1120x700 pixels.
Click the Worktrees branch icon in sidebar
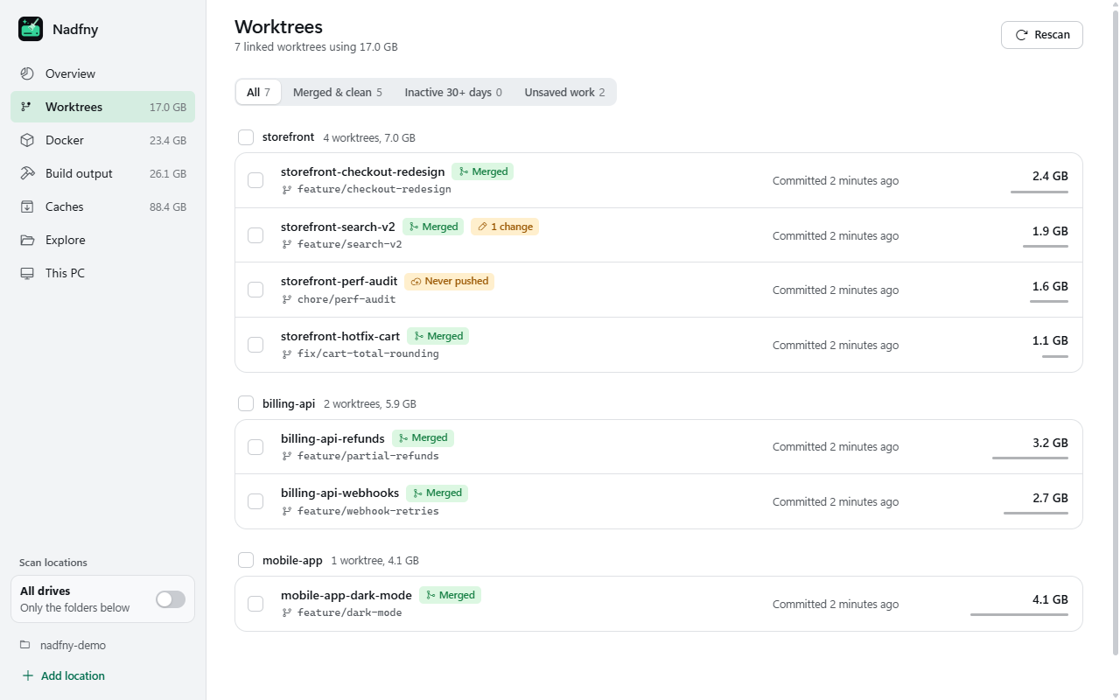27,107
